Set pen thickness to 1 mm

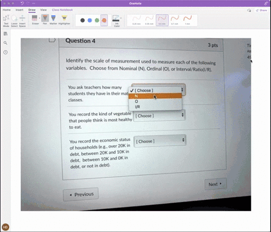click(187, 20)
